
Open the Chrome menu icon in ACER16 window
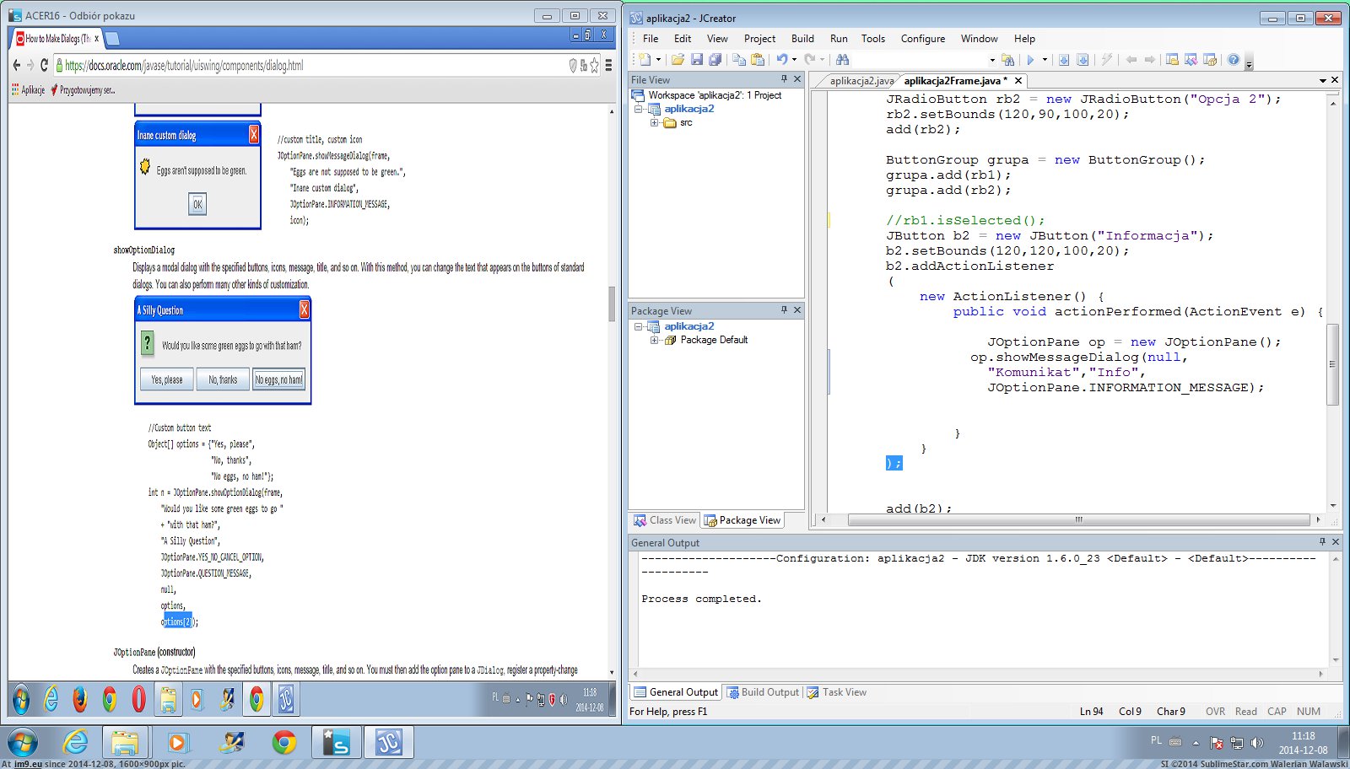click(x=608, y=65)
